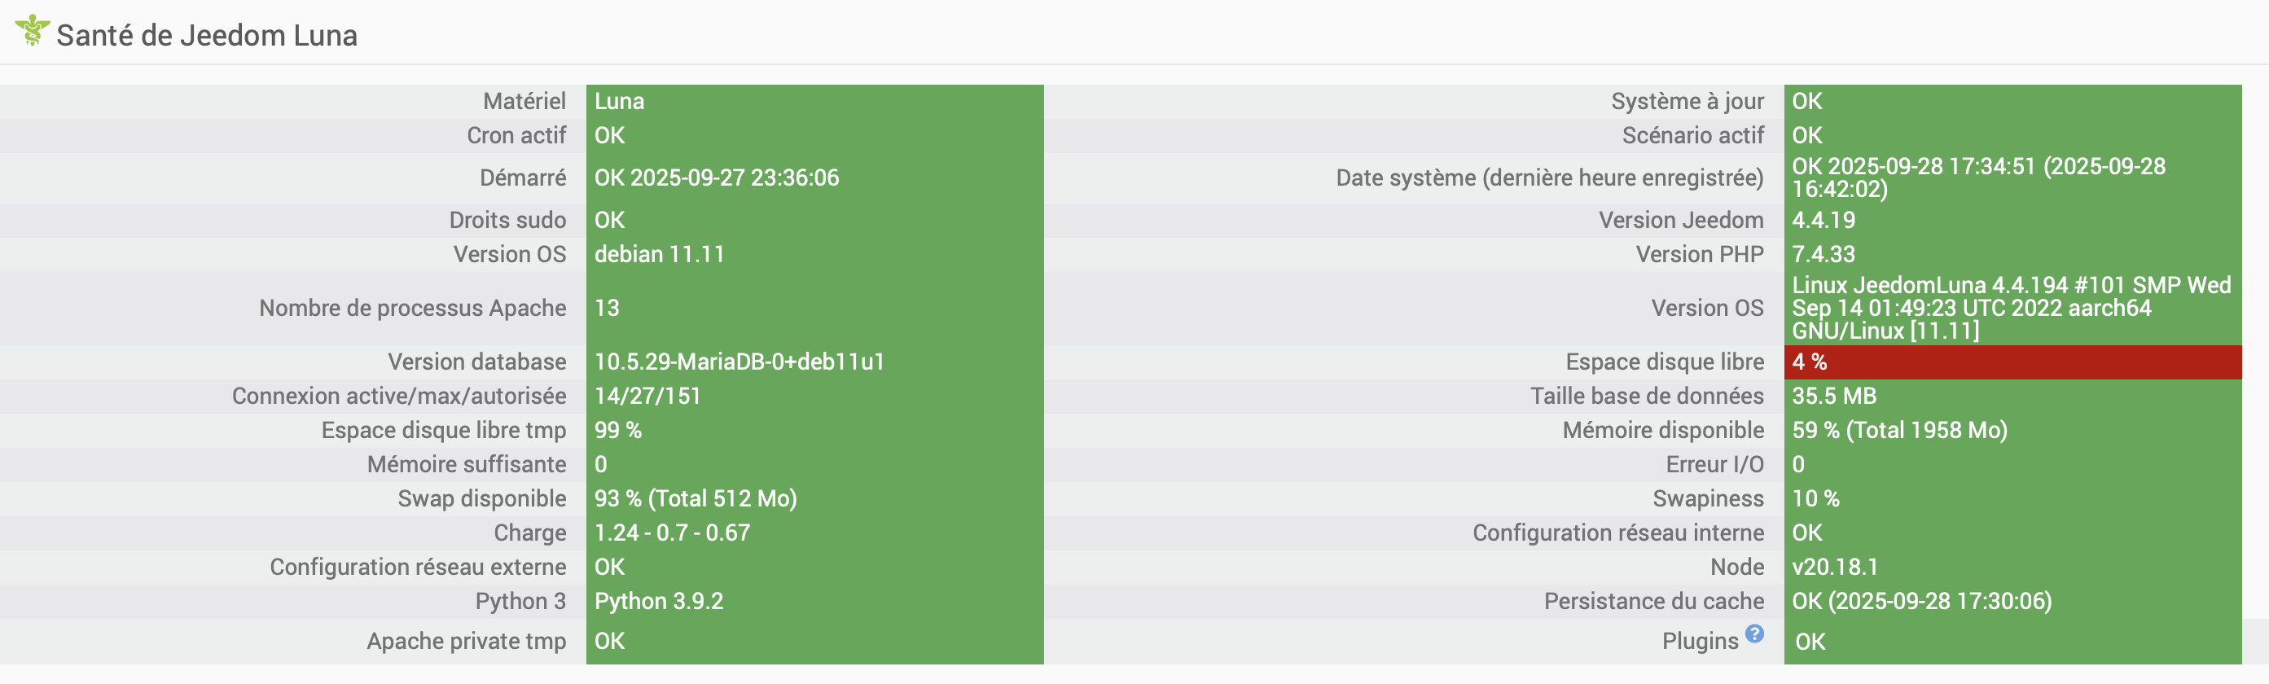Click the Jeedom health icon in header
The image size is (2269, 684).
32,31
